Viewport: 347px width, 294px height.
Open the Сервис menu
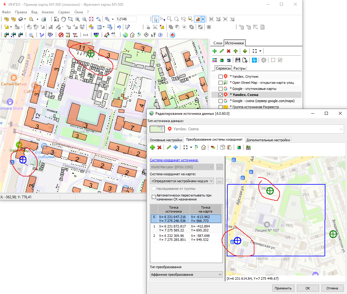coord(64,12)
